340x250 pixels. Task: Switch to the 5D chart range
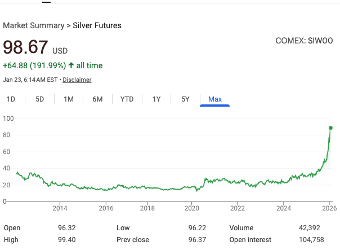point(40,99)
